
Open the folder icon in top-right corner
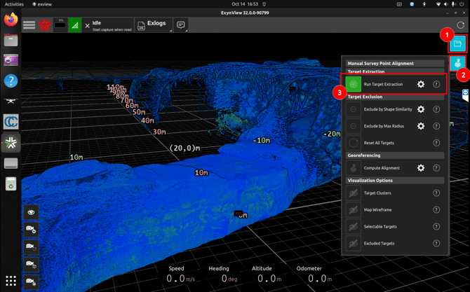point(457,44)
